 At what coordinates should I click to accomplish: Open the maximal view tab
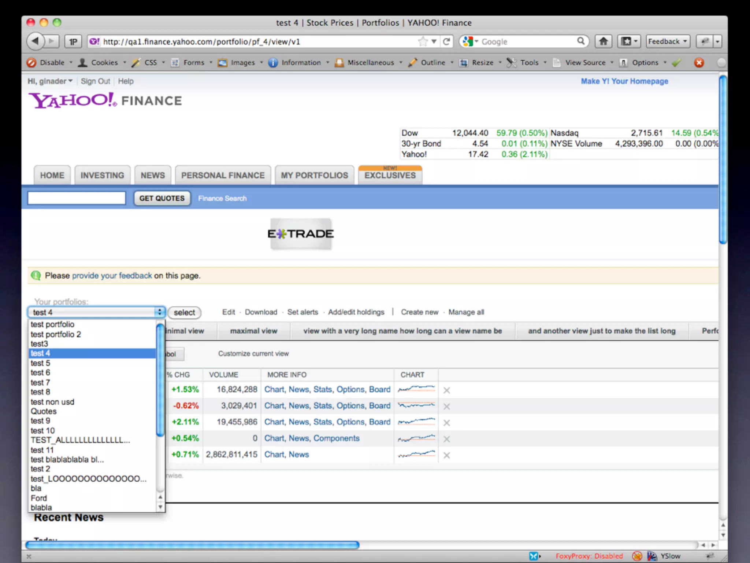click(253, 331)
